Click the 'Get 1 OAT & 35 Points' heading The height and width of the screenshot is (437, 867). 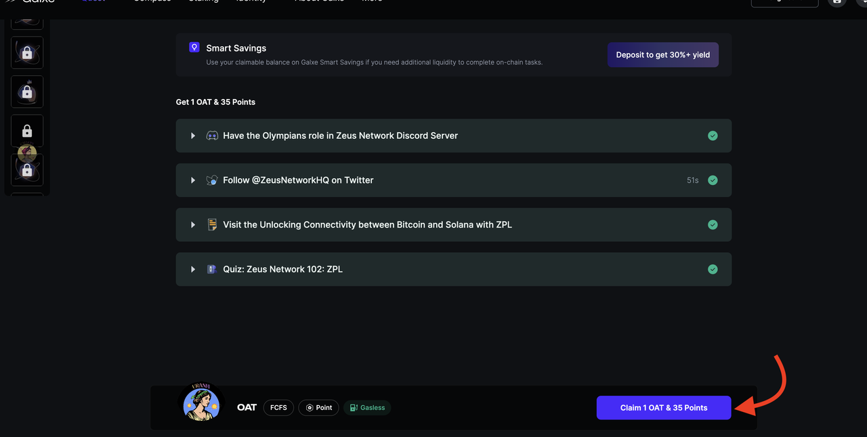click(x=215, y=102)
